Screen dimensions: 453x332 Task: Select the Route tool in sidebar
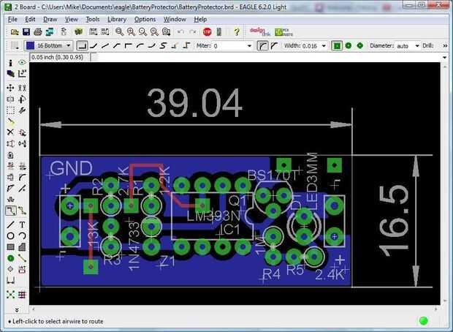10,211
